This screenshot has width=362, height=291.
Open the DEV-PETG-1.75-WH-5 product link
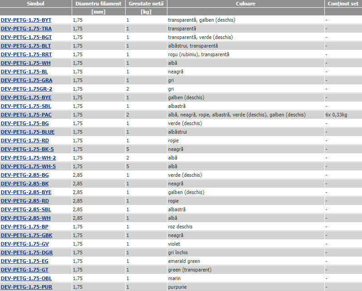tap(28, 166)
